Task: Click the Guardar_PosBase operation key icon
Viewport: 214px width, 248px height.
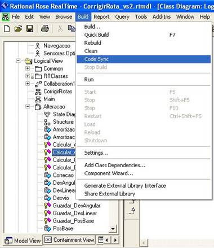Action: [x=47, y=221]
